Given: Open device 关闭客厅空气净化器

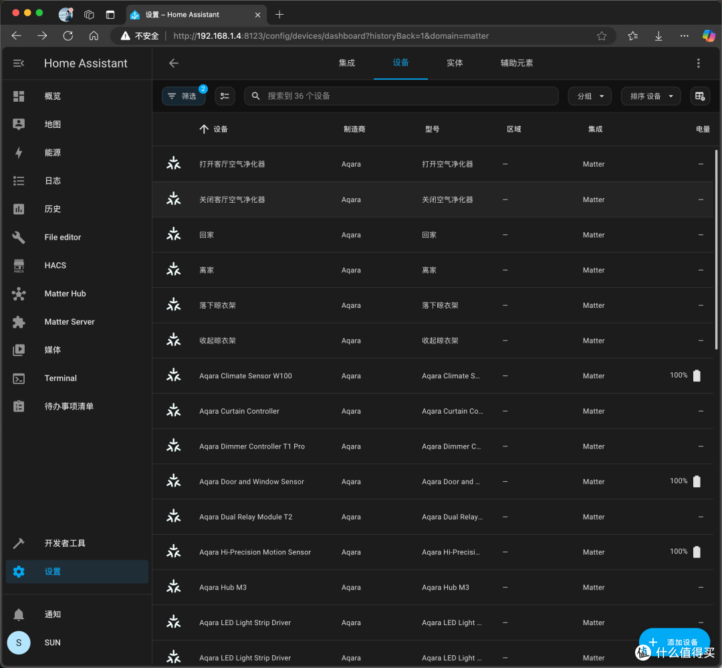Looking at the screenshot, I should [x=433, y=199].
